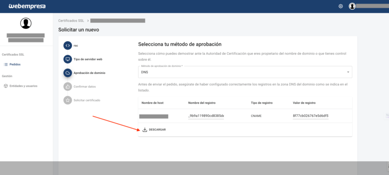389x175 pixels.
Task: Click the Pedidos list icon
Action: click(5, 65)
